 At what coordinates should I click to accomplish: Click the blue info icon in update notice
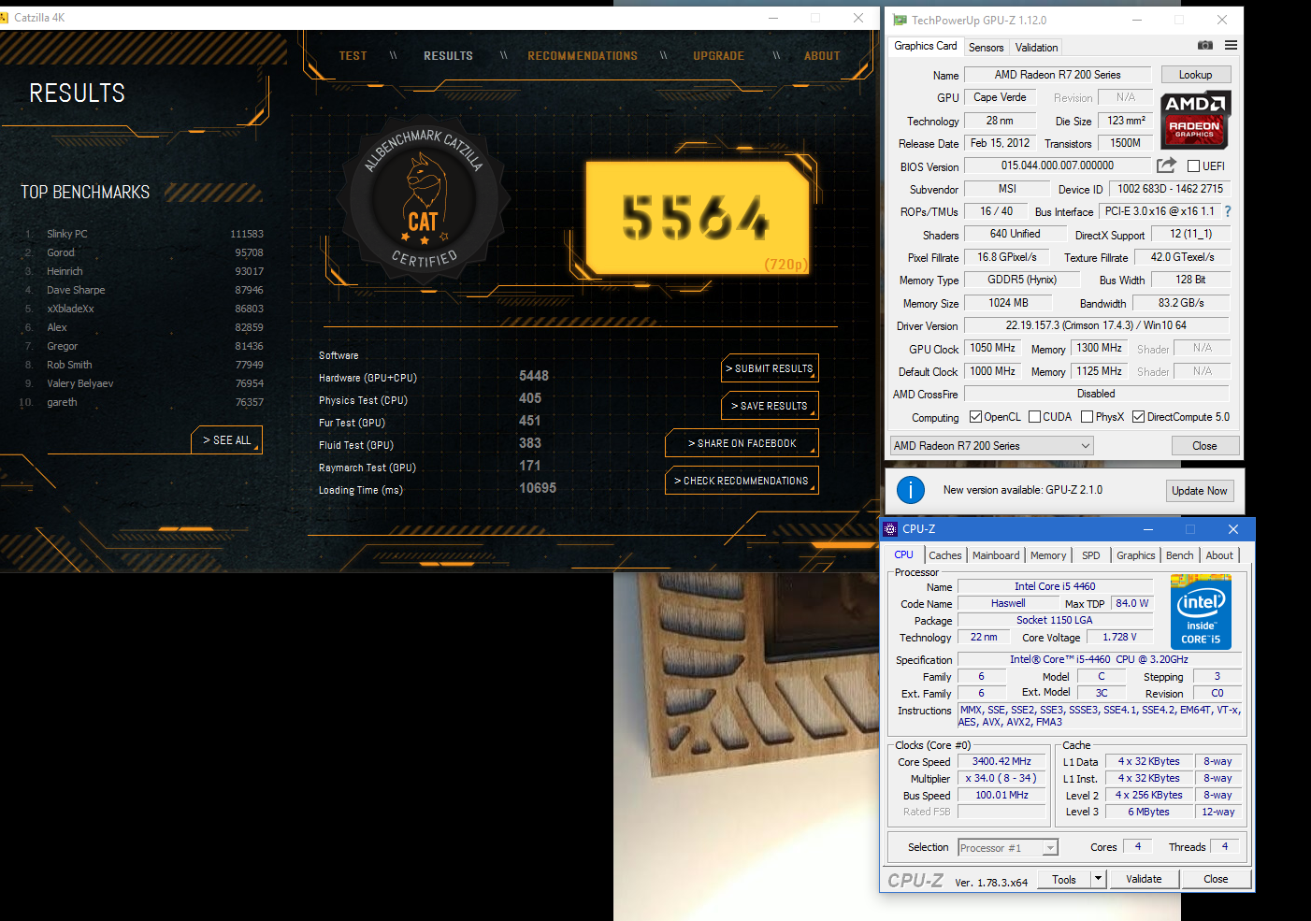tap(910, 490)
